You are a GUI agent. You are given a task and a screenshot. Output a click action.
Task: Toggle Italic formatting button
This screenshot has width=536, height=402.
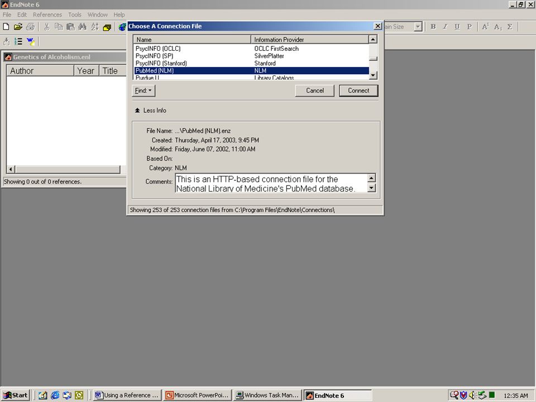coord(445,27)
